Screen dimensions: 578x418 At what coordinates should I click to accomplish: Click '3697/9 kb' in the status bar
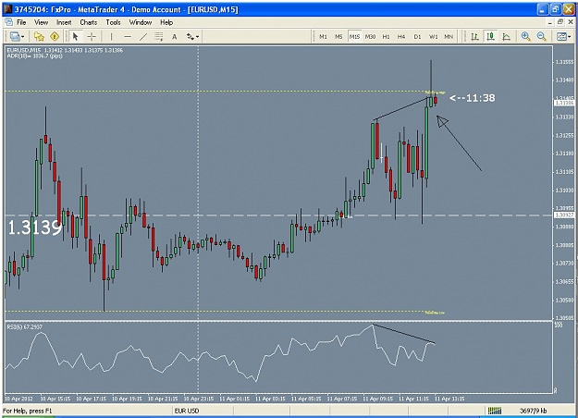click(533, 411)
